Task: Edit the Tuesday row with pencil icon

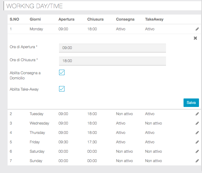Action: (x=197, y=114)
